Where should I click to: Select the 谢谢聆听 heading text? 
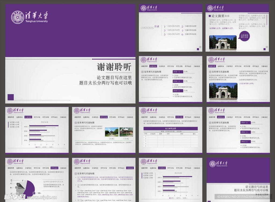114,67
